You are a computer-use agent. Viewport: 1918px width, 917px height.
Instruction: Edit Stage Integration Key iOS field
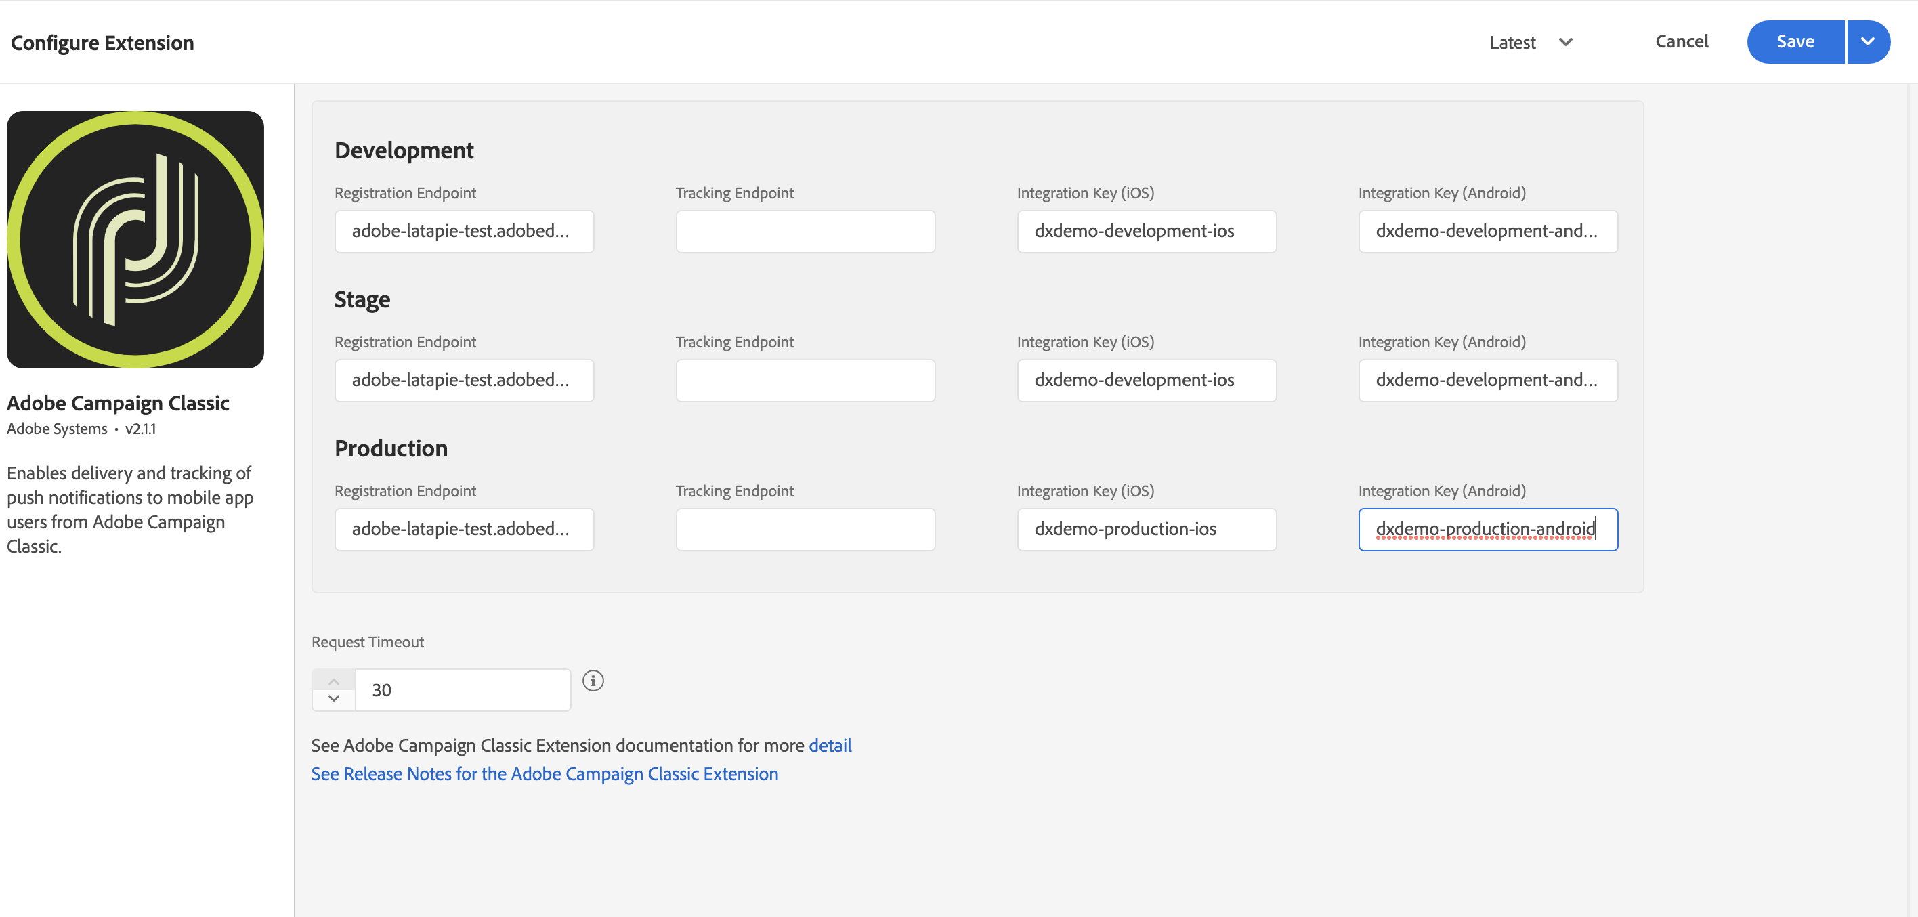click(x=1147, y=381)
